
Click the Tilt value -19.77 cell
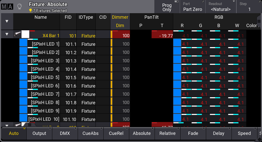(162, 36)
